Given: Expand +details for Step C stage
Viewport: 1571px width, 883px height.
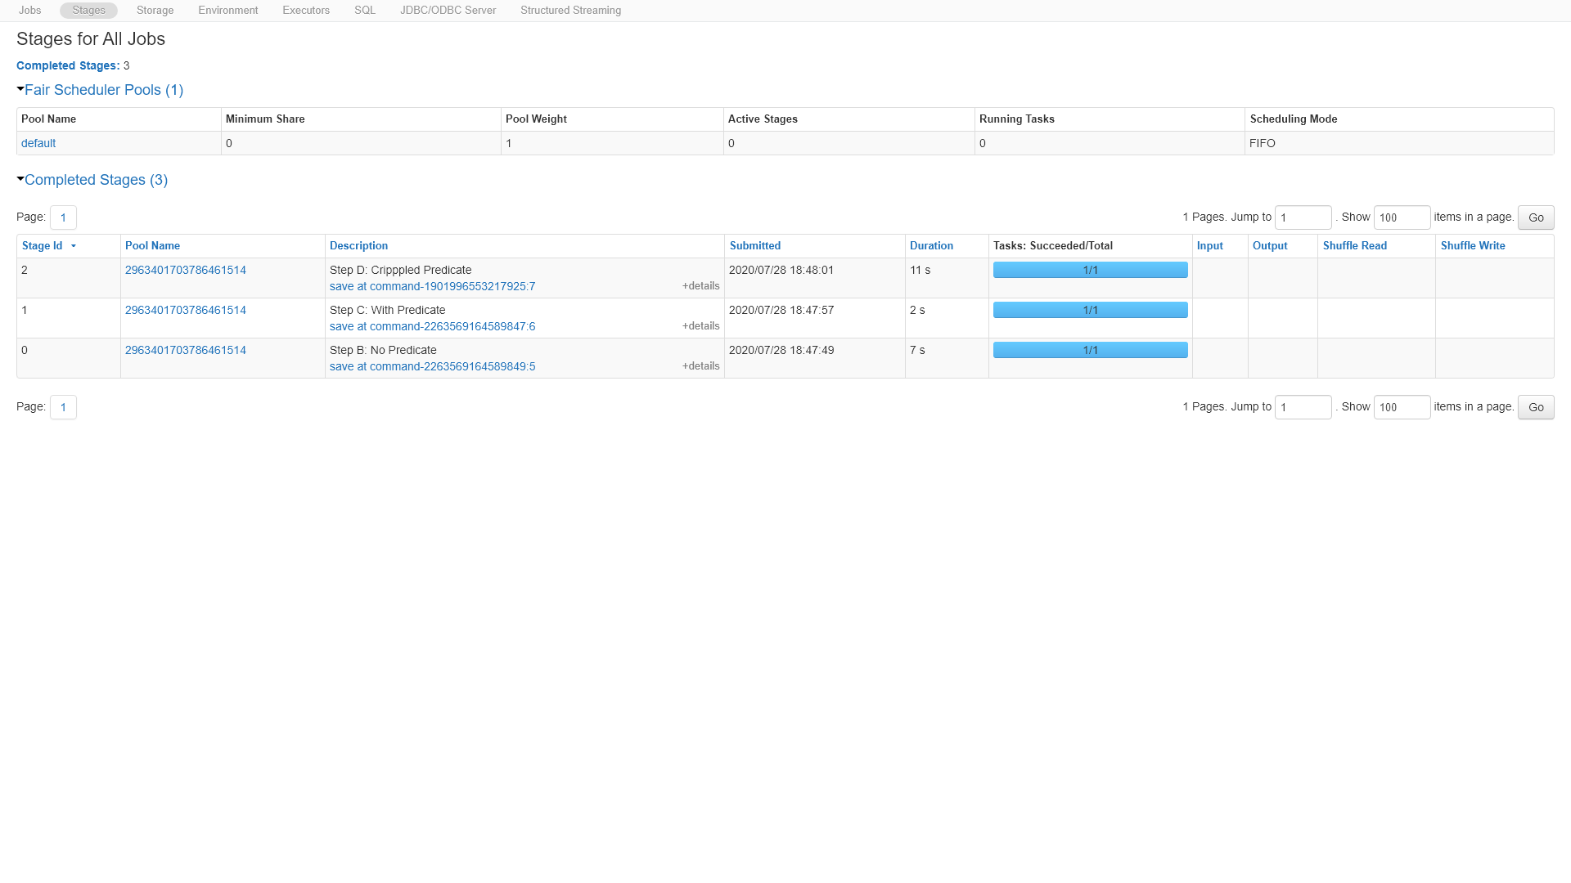Looking at the screenshot, I should 701,326.
